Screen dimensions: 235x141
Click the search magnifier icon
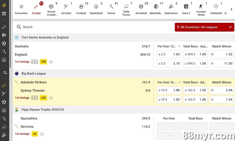pos(19,27)
